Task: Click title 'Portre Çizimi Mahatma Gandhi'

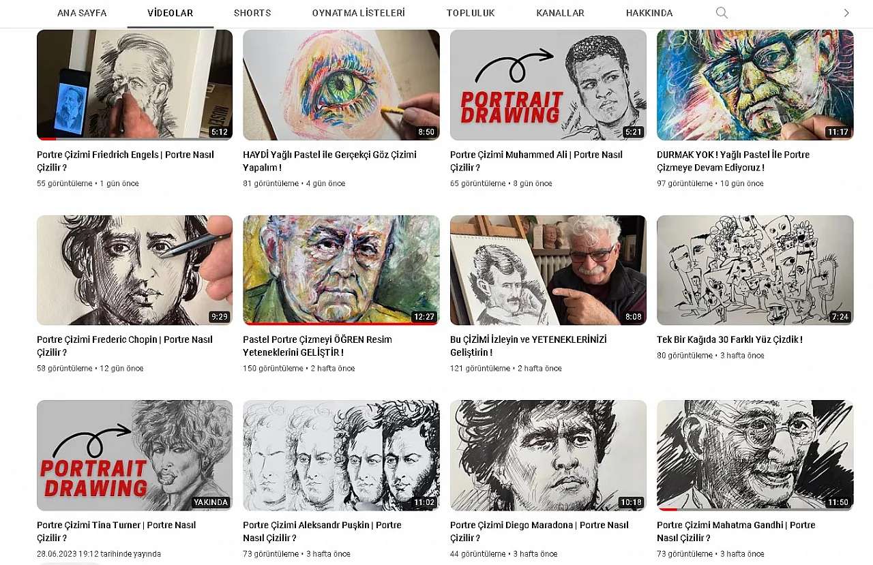Action: (736, 531)
